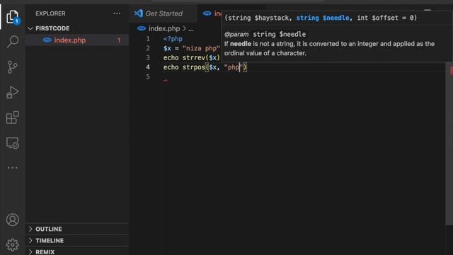
Task: Show additional views ellipsis in activity bar
Action: coord(13,168)
